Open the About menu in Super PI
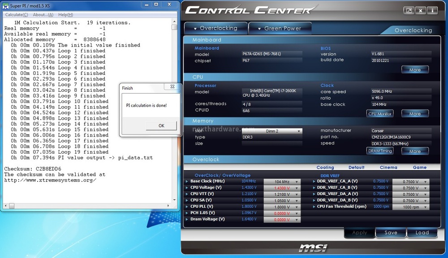Screen dimensions: 448x258 click(43, 15)
